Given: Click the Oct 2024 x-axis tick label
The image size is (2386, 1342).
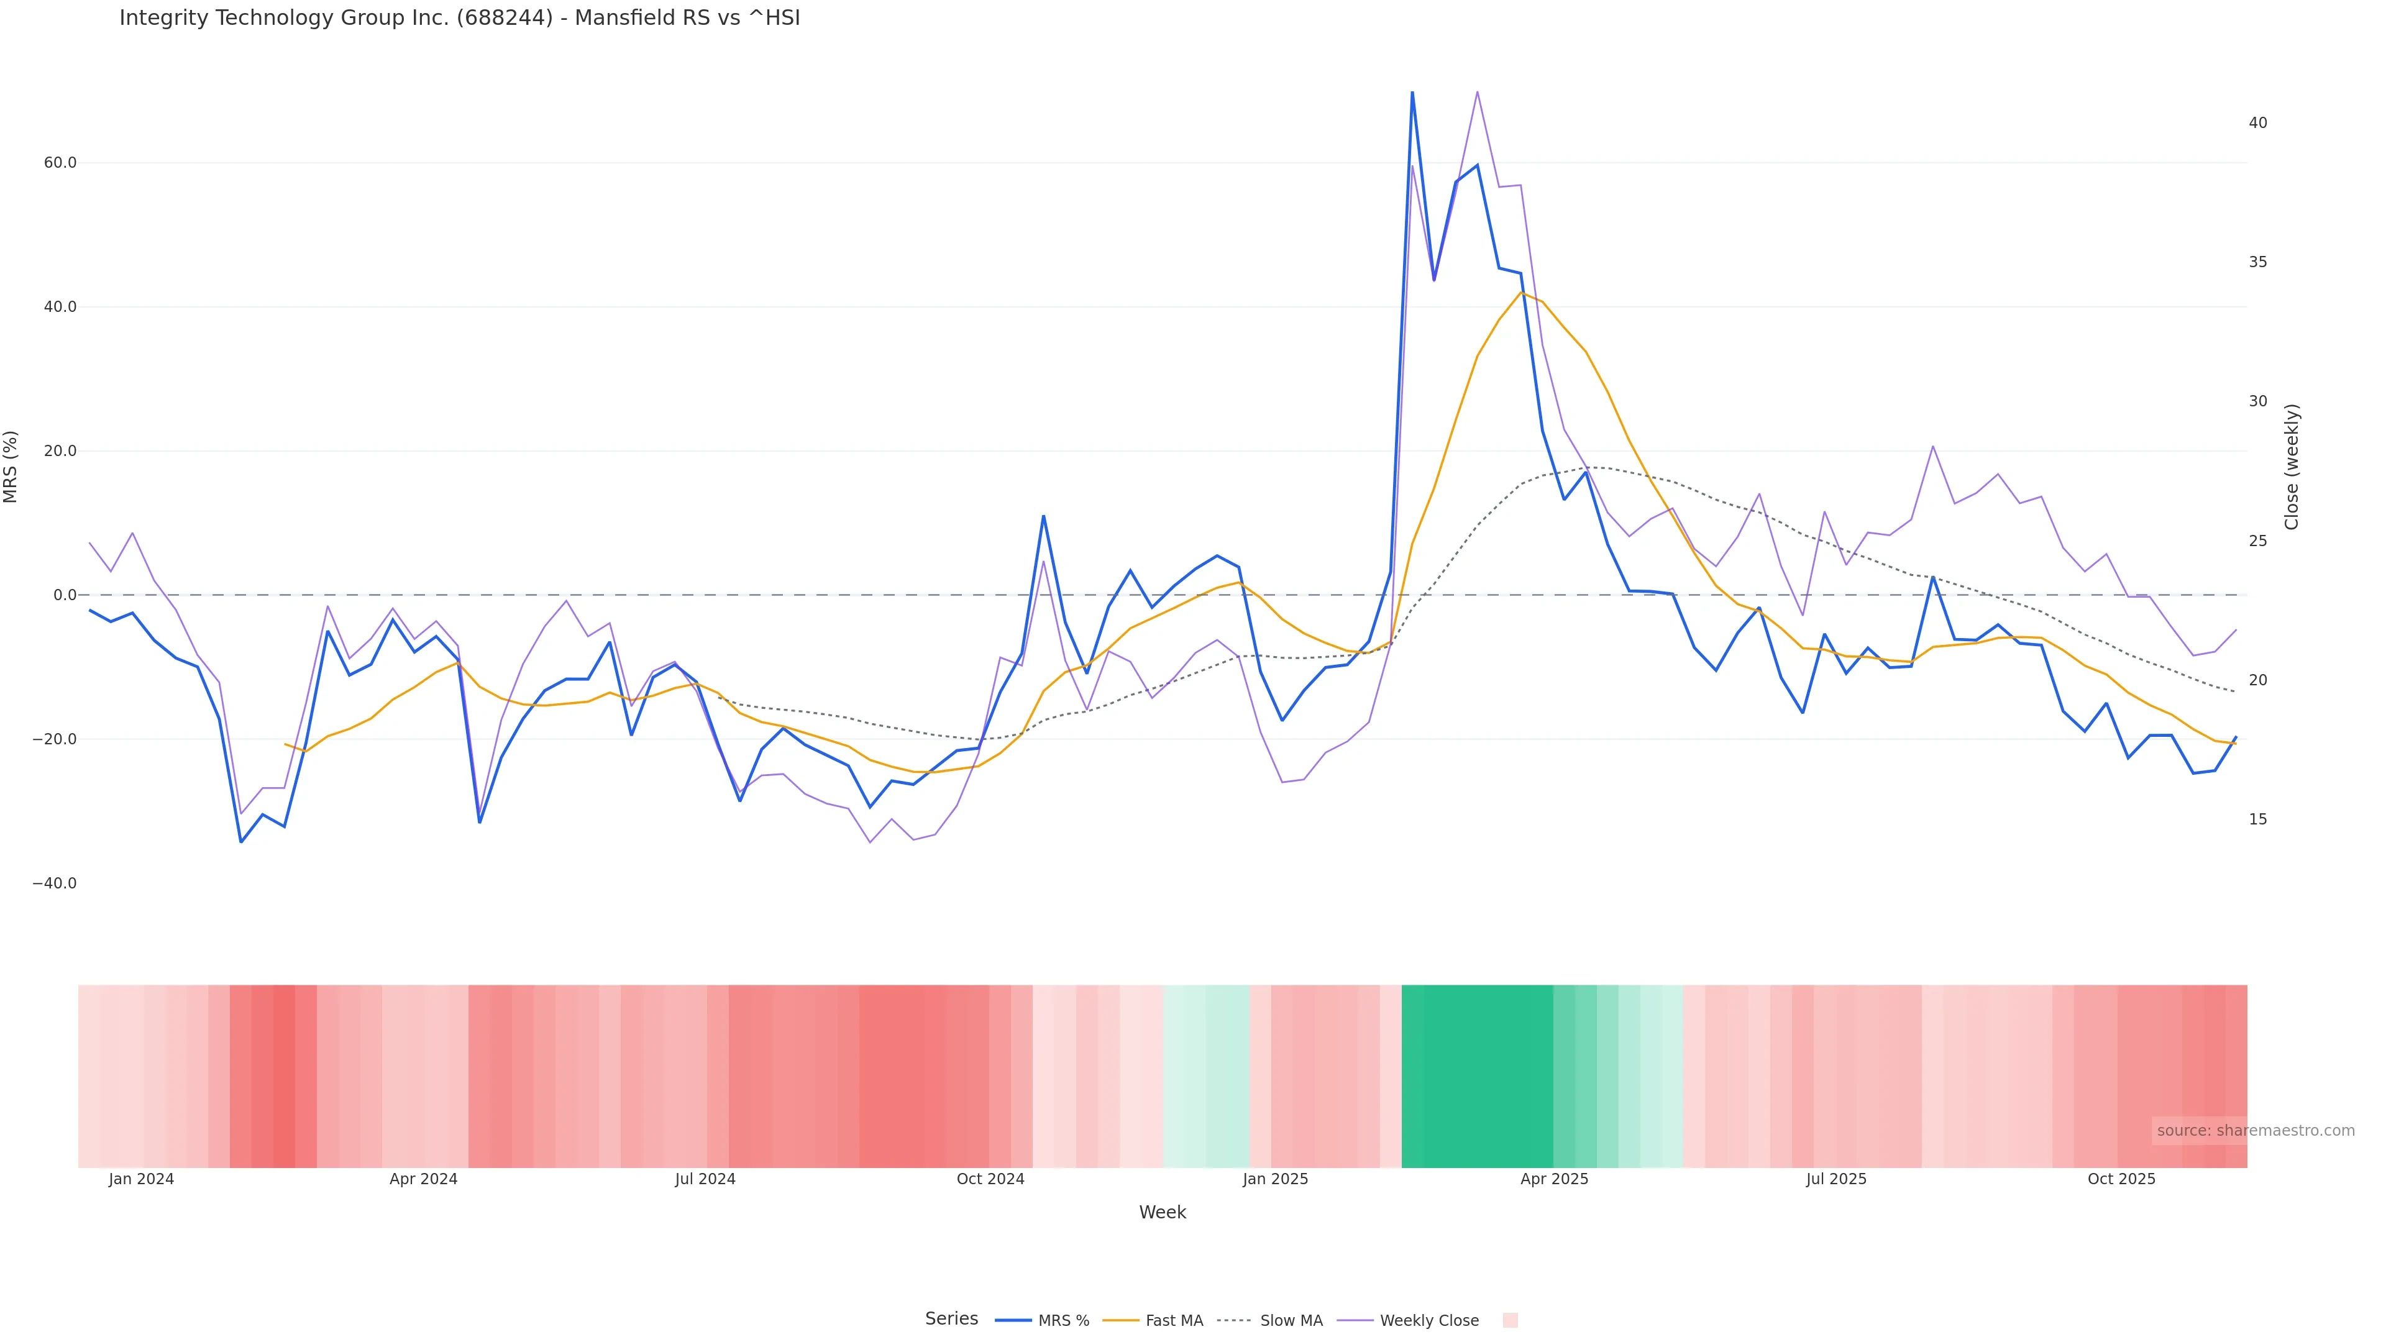Looking at the screenshot, I should click(x=990, y=1180).
